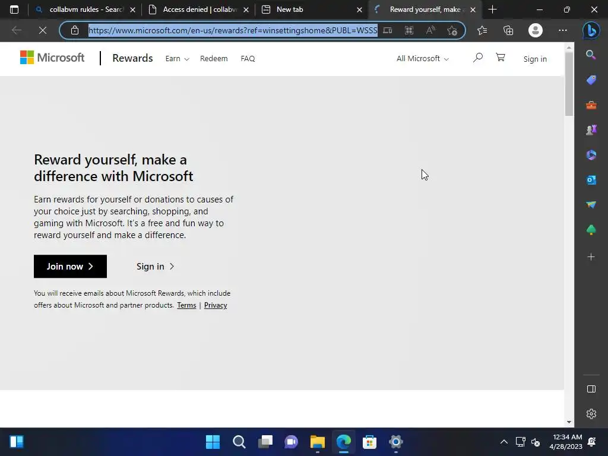
Task: Open the sidebar search icon
Action: 591,55
